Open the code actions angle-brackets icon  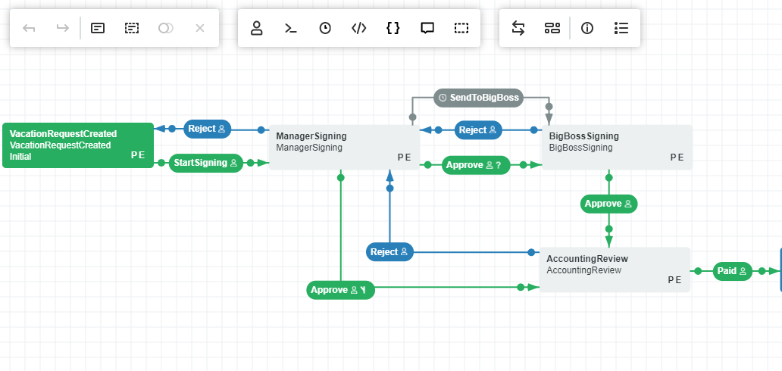359,28
